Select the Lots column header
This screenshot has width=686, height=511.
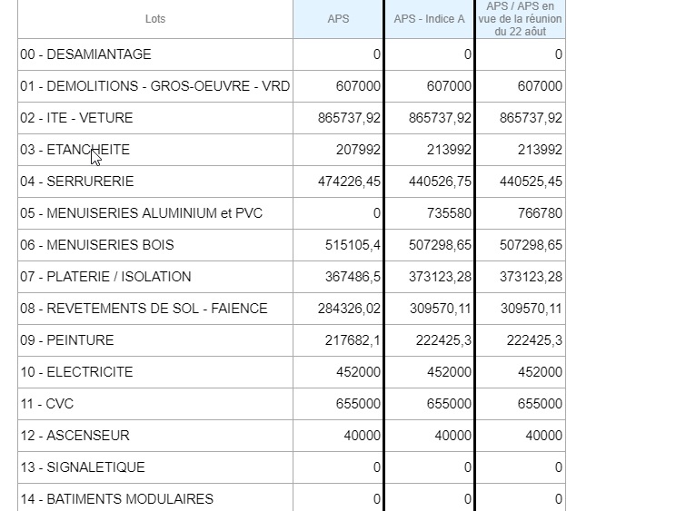(x=155, y=19)
